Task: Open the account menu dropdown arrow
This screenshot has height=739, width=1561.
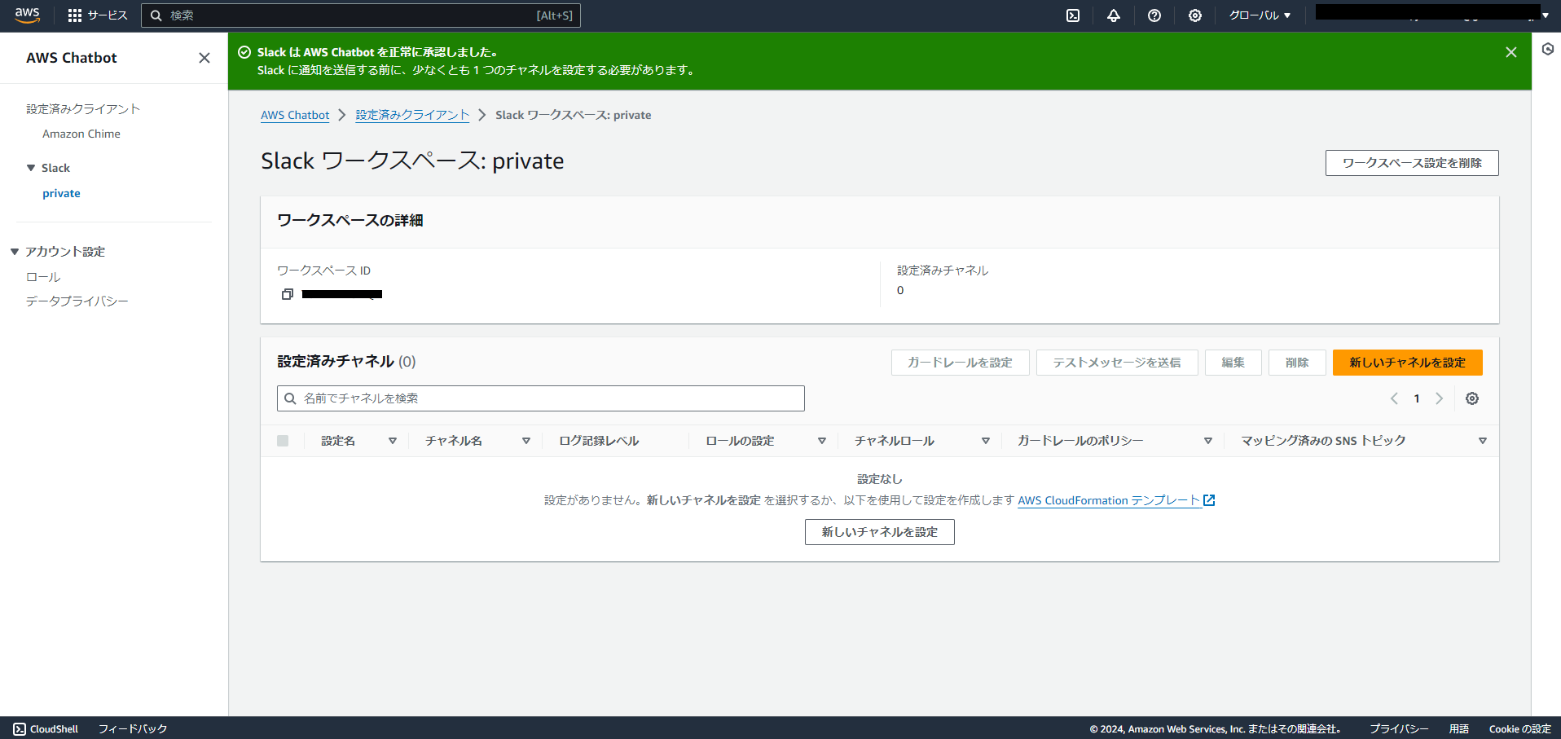Action: point(1546,15)
